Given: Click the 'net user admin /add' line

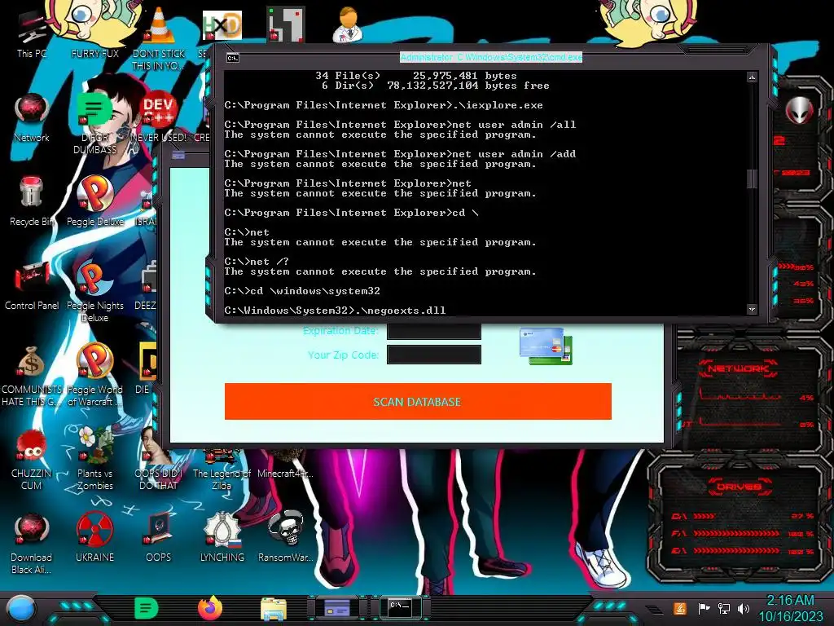Looking at the screenshot, I should pos(400,154).
